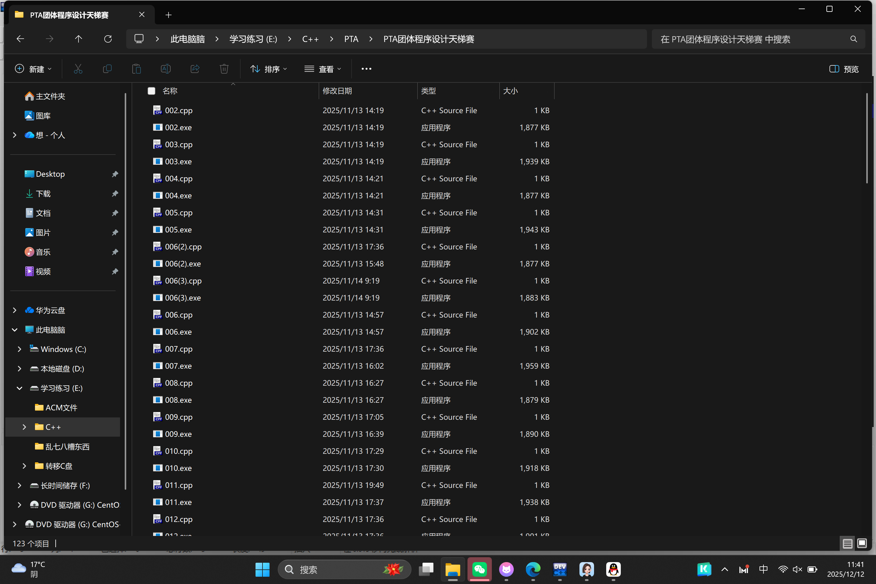Click PTA in the breadcrumb path
The width and height of the screenshot is (876, 584).
coord(351,39)
